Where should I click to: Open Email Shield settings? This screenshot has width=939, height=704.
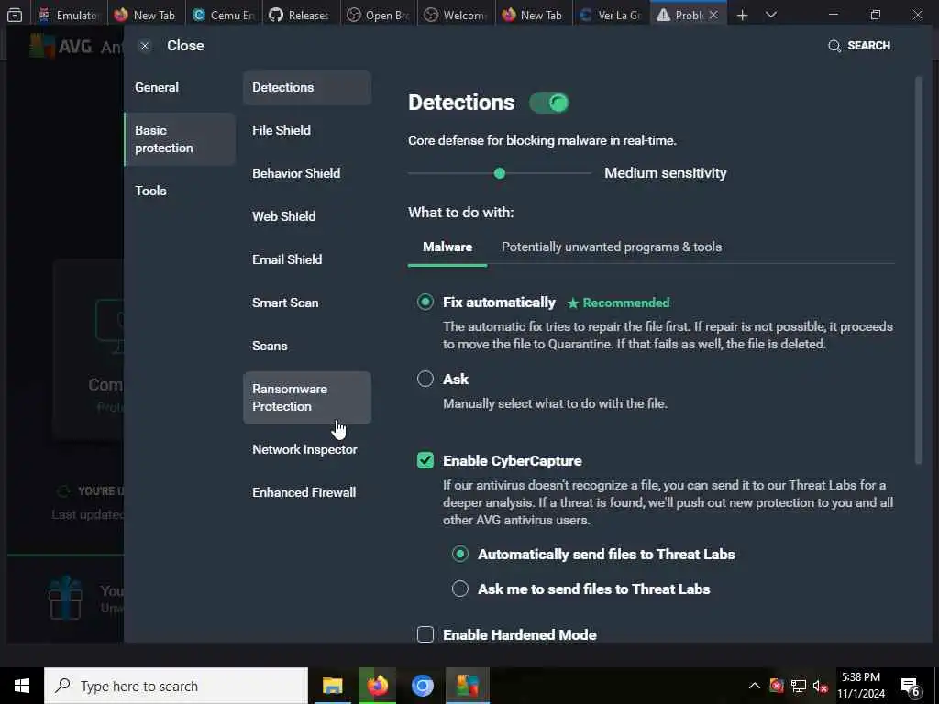pos(307,259)
